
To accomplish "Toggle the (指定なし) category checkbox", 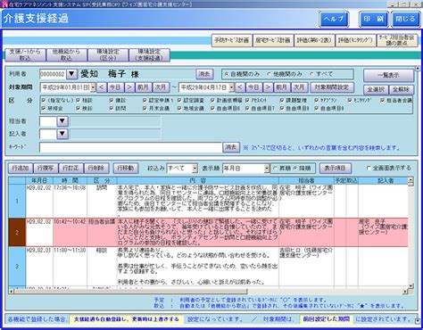I will coord(44,101).
